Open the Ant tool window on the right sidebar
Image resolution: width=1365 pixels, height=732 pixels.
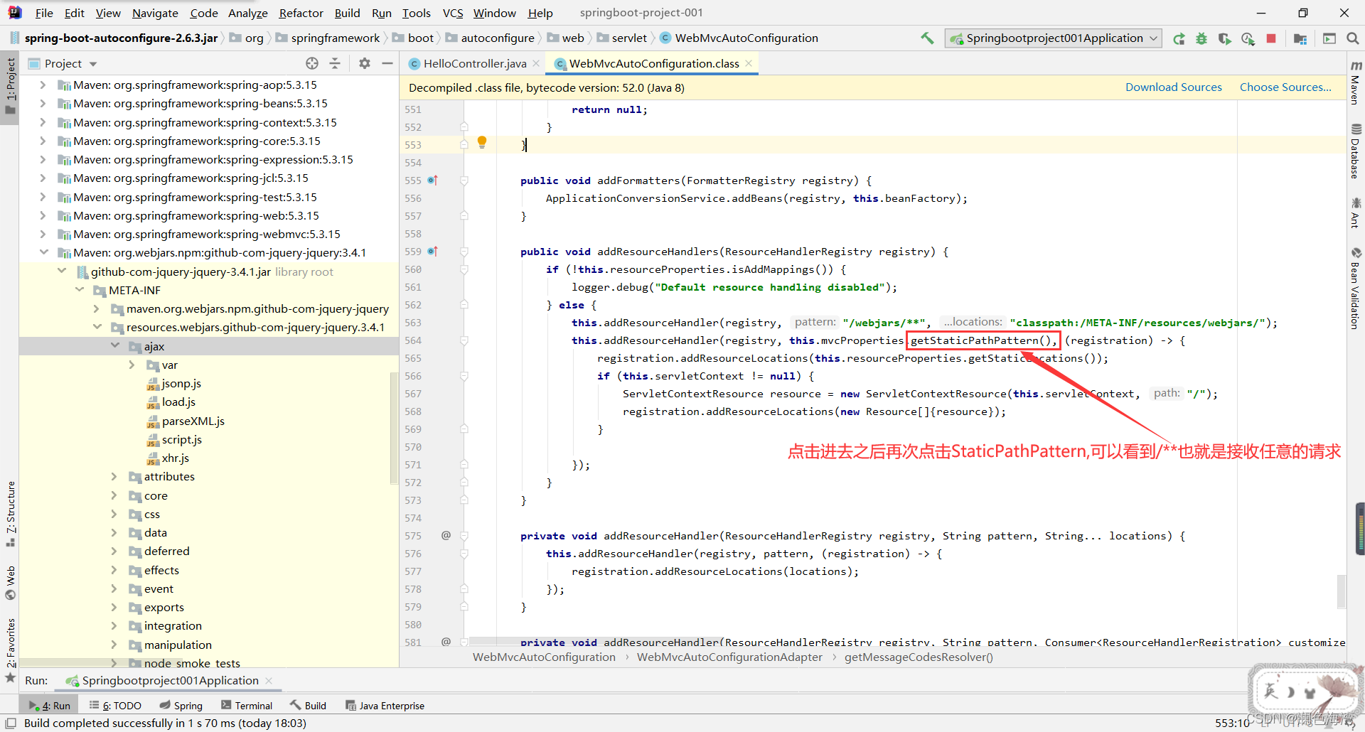coord(1356,213)
